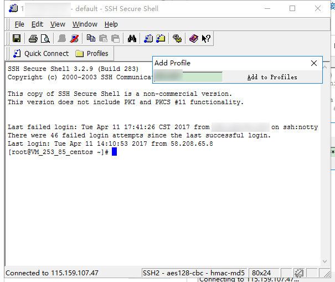Maximize the SSH Secure Shell window
335x282 pixels.
click(x=292, y=8)
